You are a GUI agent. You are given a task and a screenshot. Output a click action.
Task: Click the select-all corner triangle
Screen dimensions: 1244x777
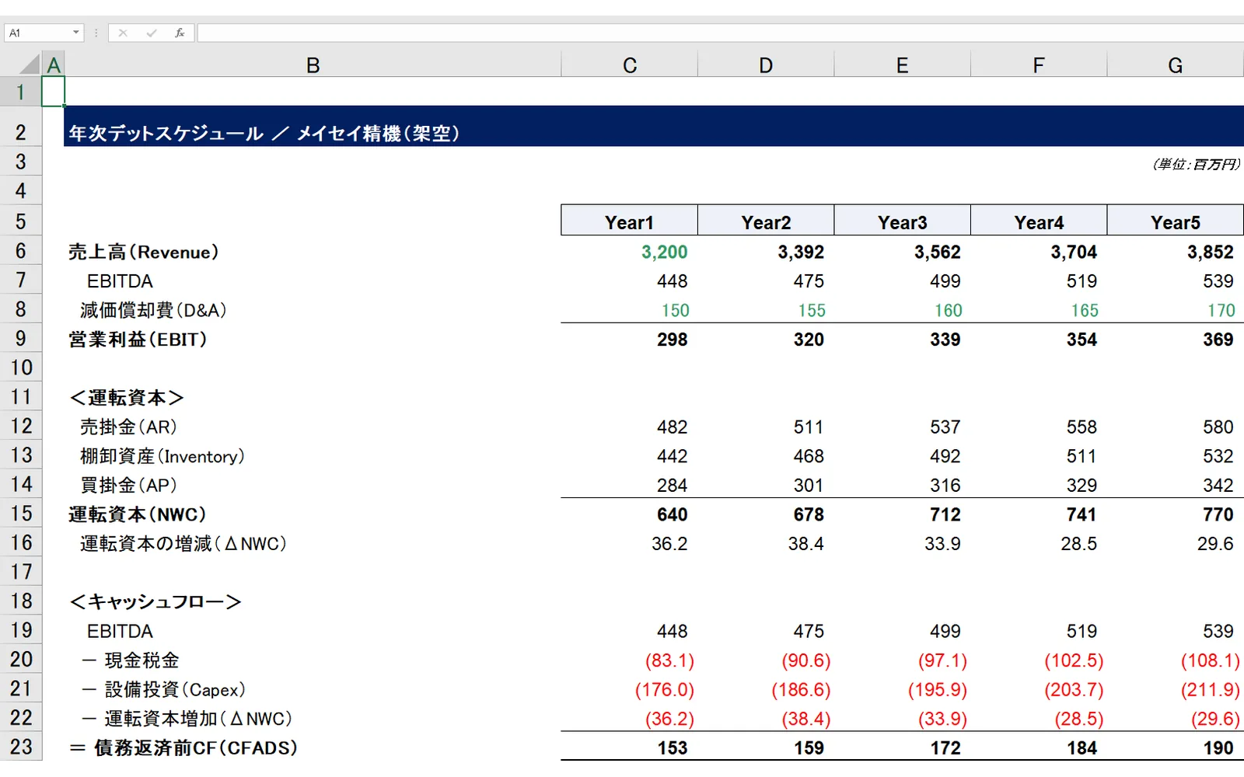click(30, 64)
